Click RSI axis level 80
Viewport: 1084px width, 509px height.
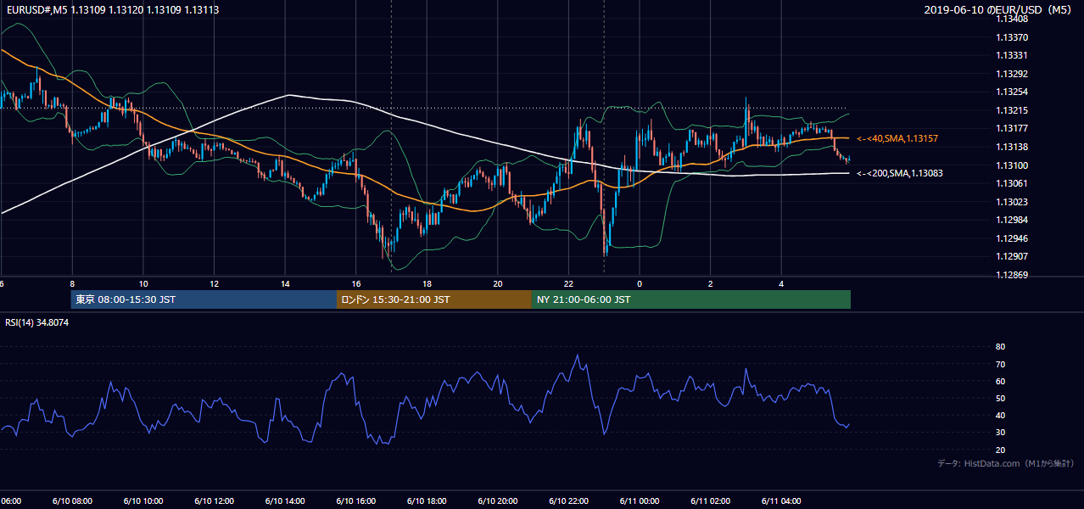pyautogui.click(x=1000, y=347)
